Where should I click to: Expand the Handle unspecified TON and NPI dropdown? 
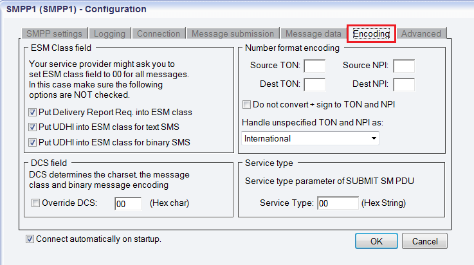point(310,138)
